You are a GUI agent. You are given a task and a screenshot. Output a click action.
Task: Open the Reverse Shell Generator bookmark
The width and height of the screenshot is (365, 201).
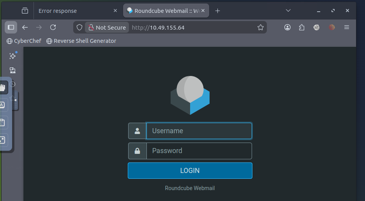click(81, 41)
